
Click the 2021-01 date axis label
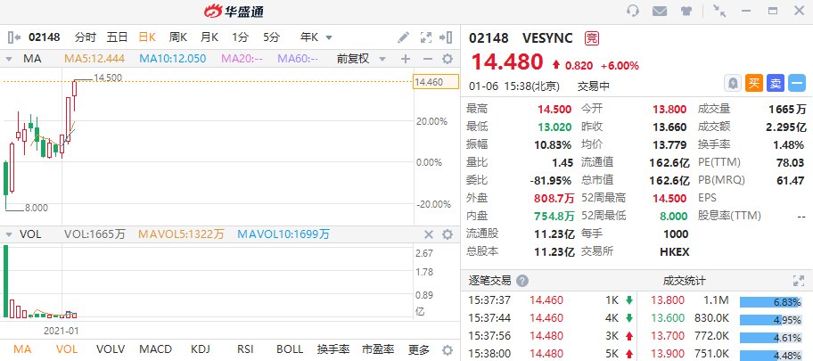point(62,331)
